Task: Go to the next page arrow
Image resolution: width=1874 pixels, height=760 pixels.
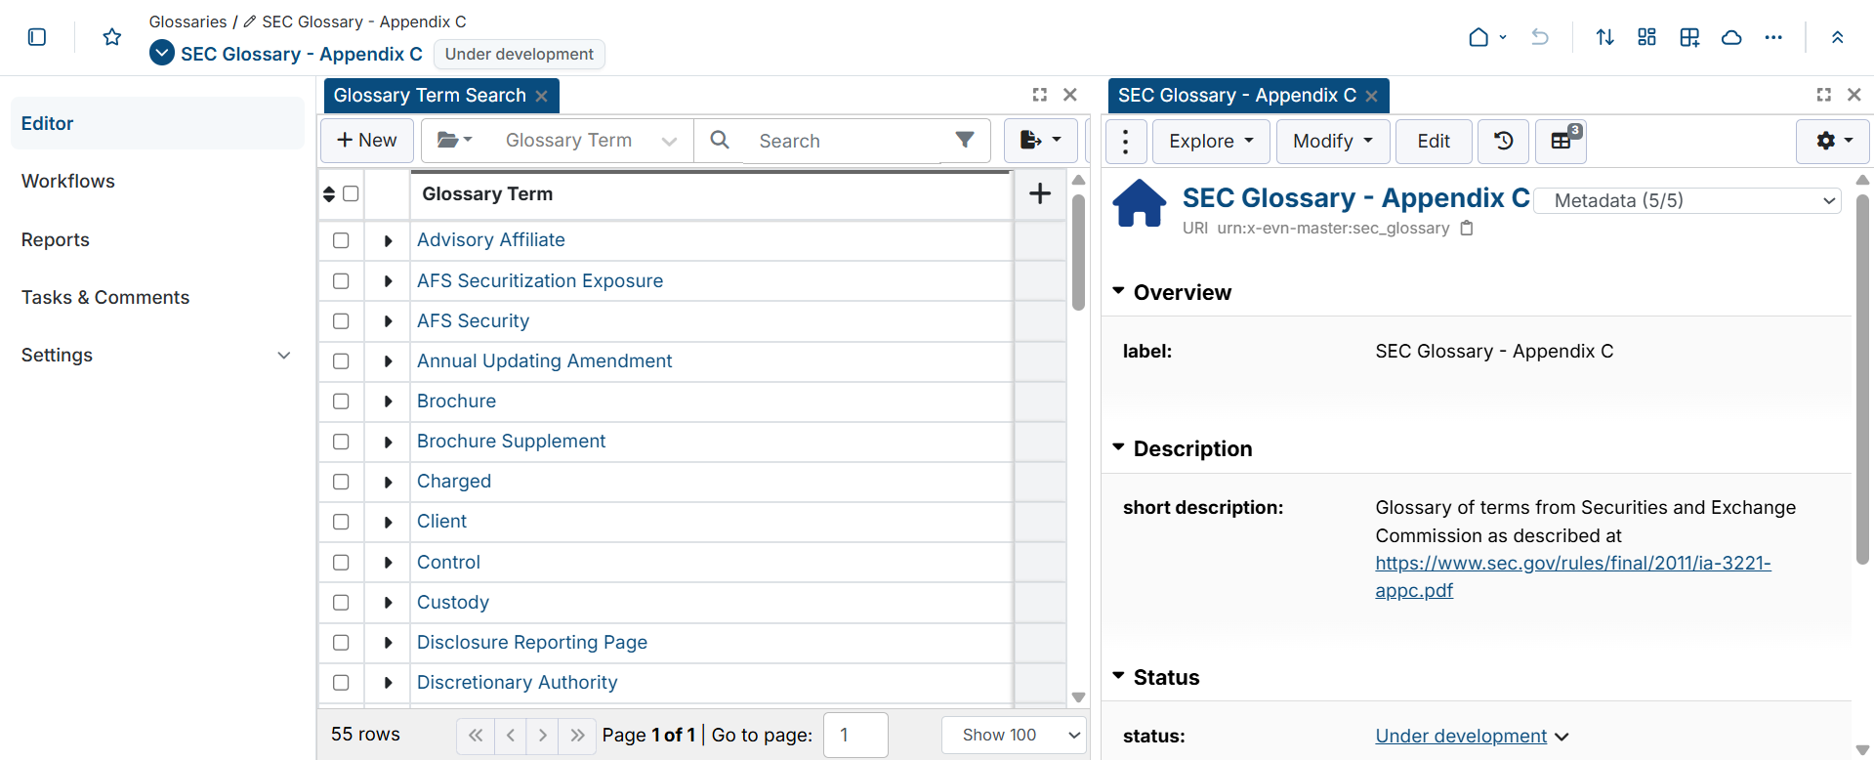Action: click(542, 735)
